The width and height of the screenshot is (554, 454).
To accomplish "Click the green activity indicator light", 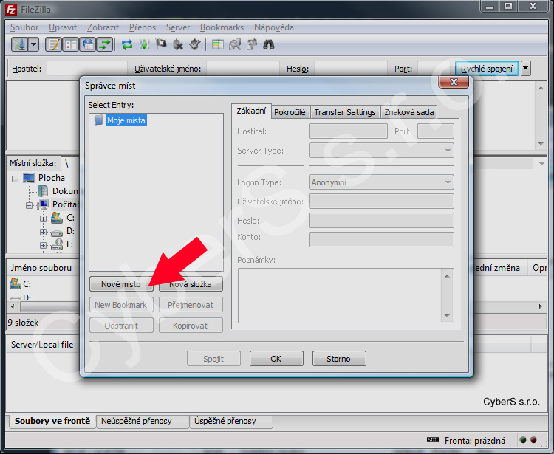I will (523, 440).
